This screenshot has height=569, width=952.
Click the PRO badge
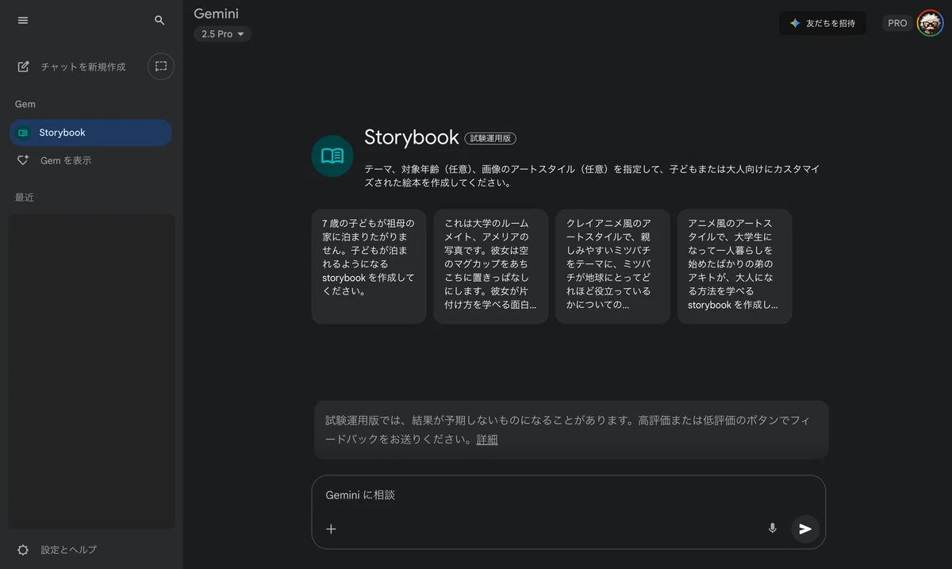click(897, 24)
